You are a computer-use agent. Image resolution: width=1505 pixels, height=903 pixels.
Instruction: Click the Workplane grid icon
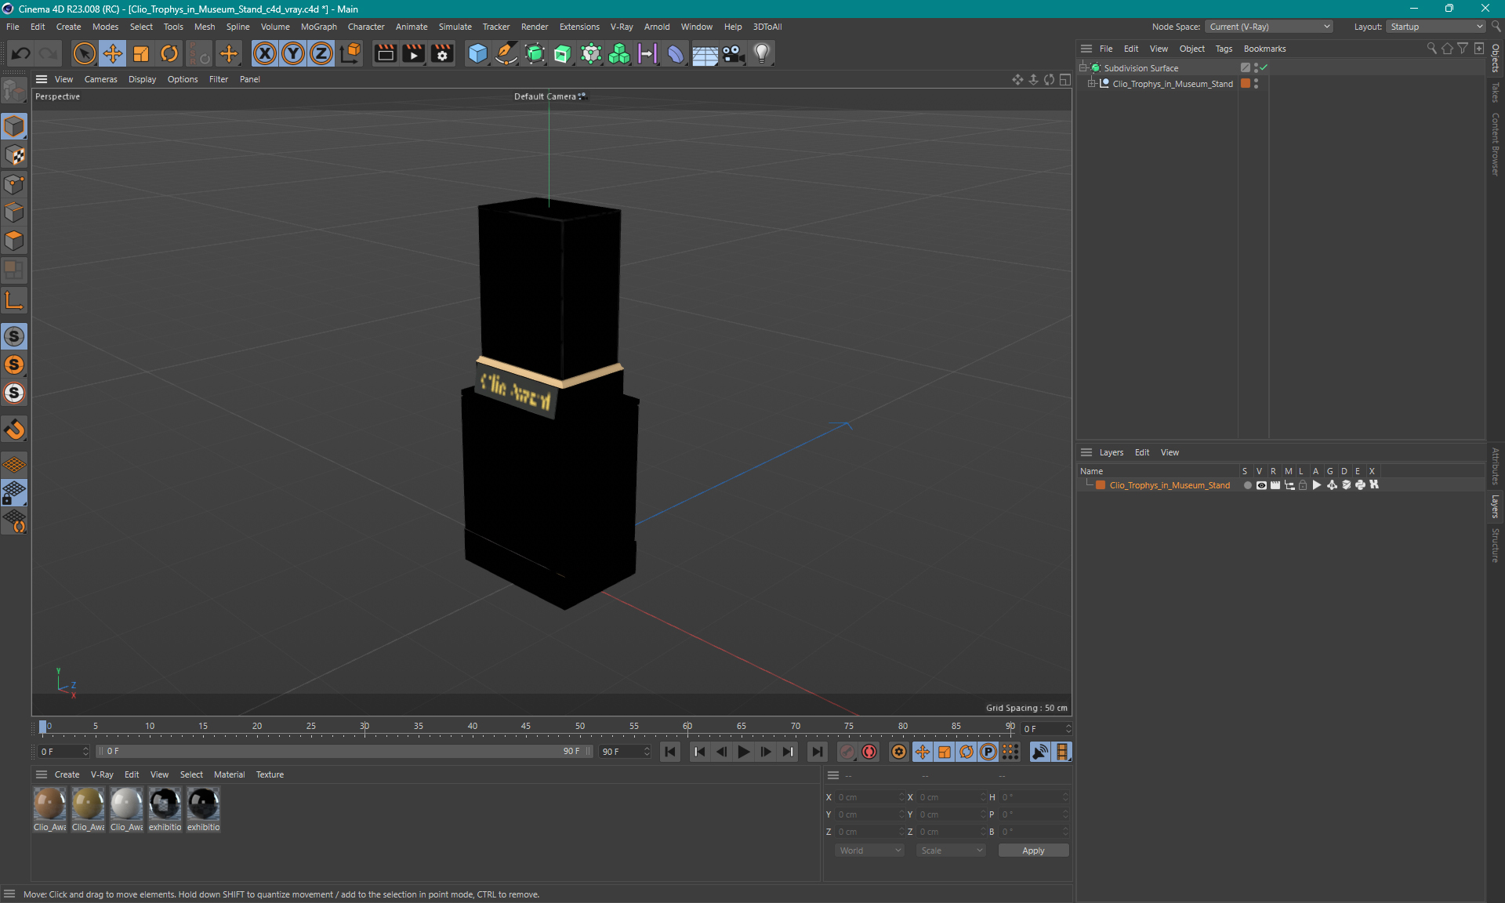(x=14, y=464)
